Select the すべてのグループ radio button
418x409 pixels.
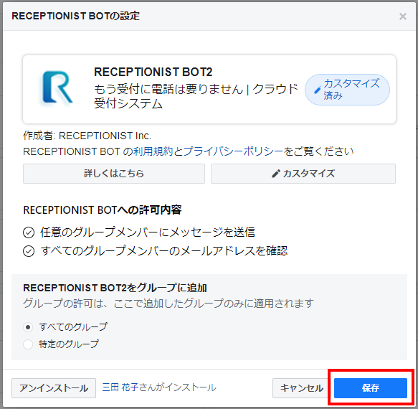(x=28, y=326)
